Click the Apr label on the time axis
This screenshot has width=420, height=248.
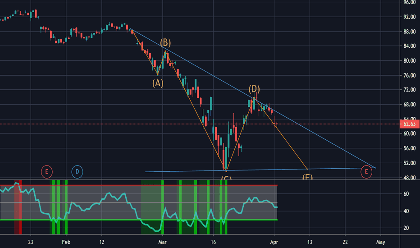tap(274, 243)
